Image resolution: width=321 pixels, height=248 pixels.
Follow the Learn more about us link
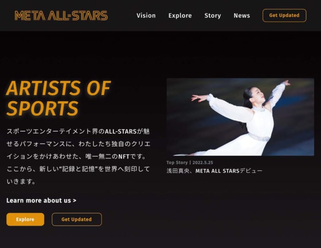pos(41,201)
